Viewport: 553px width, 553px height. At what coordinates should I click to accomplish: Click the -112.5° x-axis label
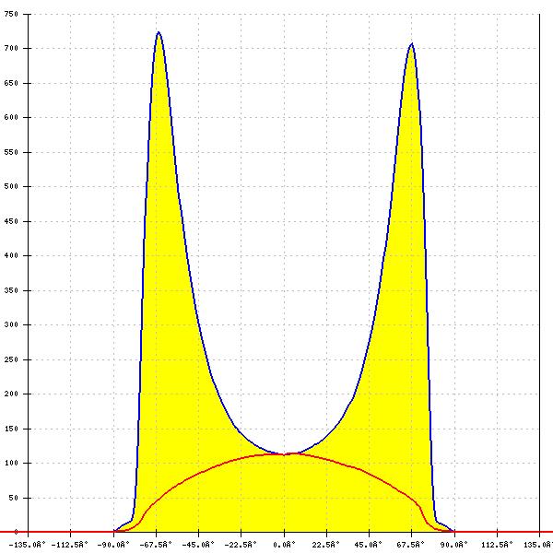72,544
